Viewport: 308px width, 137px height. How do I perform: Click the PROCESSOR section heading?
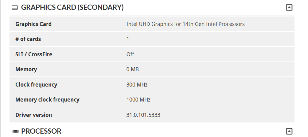pos(41,131)
